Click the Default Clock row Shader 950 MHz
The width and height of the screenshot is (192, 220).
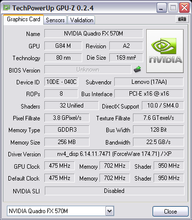169,178
